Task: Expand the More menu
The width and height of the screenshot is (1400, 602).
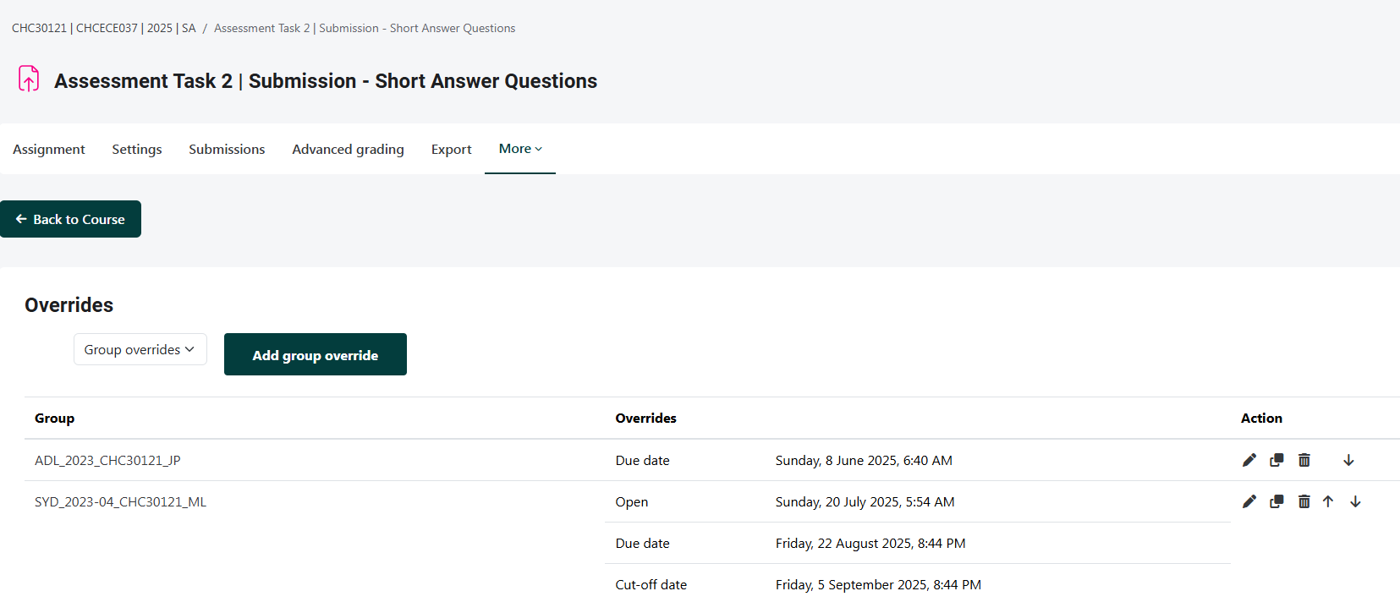Action: click(519, 149)
